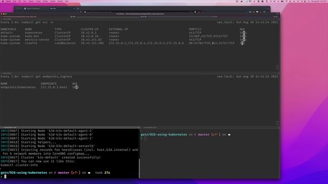This screenshot has height=184, width=328.
Task: Click the 'traefik' service name
Action: (x=31, y=43)
